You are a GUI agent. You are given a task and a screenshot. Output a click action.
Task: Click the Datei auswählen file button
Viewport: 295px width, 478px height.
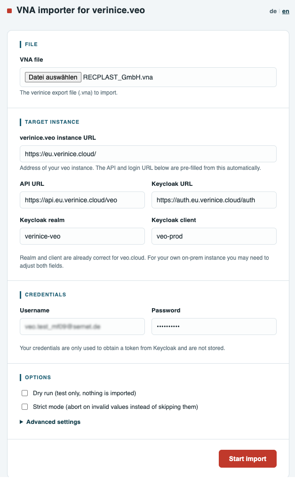(53, 77)
